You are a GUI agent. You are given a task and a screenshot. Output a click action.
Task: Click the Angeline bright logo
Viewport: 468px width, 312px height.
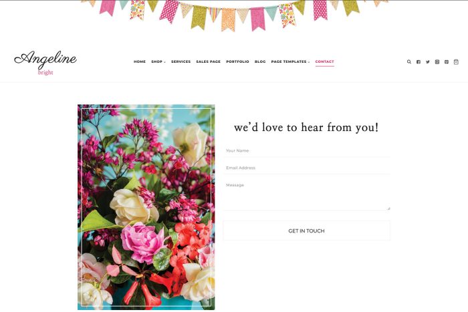[45, 63]
